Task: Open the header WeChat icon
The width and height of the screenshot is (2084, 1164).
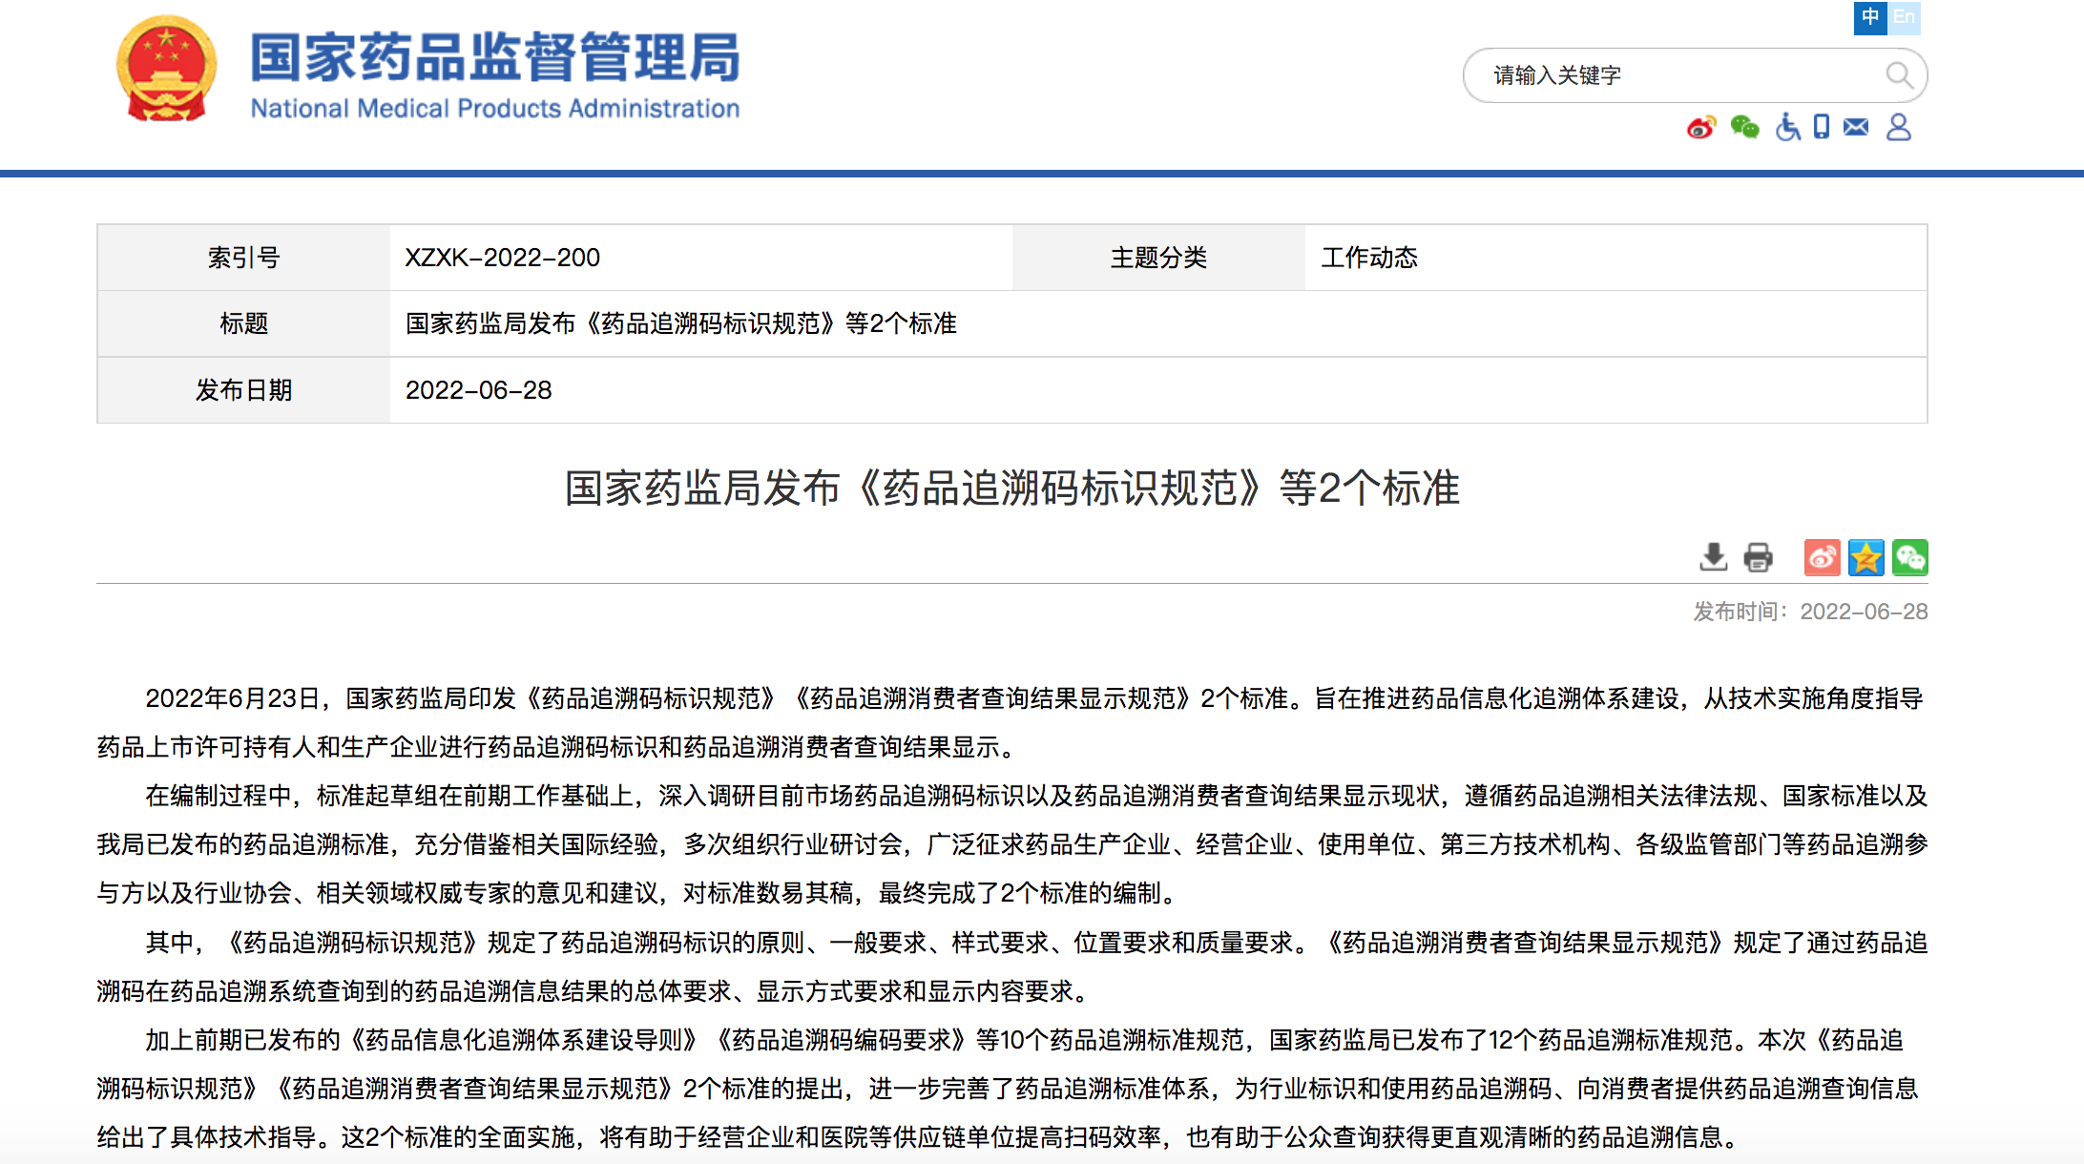Action: coord(1744,127)
